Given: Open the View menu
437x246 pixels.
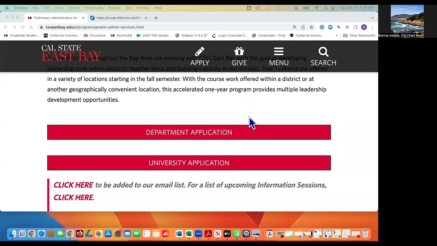Looking at the screenshot, I should point(59,8).
